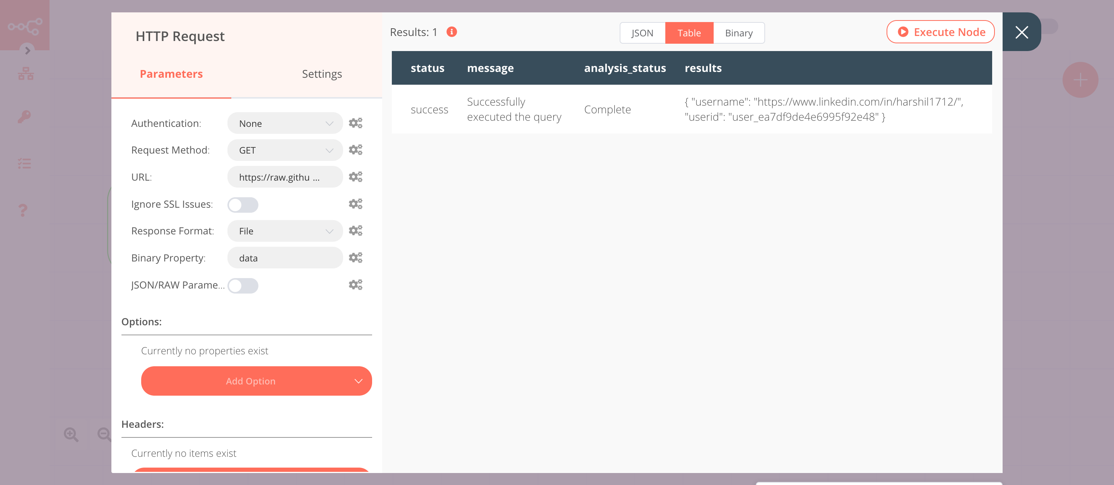
Task: Click the plus icon to add a node
Action: pos(1080,79)
